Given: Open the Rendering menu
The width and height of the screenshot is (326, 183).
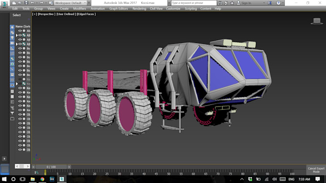Looking at the screenshot, I should (140, 9).
